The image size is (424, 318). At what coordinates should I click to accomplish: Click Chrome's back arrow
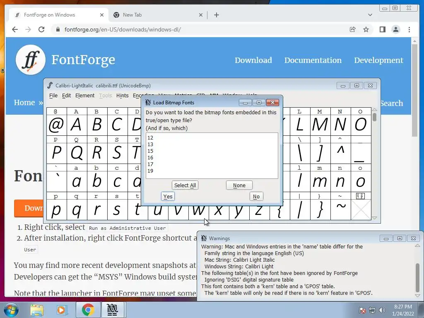(x=15, y=29)
